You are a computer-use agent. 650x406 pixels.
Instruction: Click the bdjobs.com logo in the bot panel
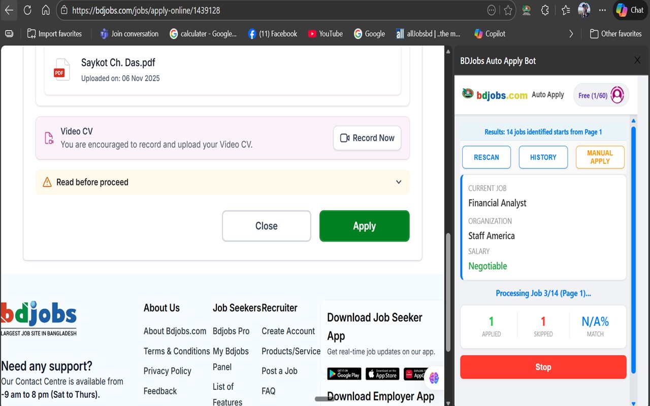click(495, 95)
